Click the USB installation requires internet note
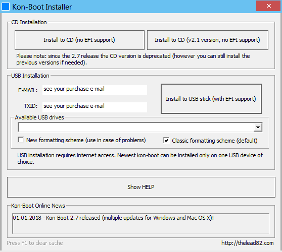 point(140,158)
